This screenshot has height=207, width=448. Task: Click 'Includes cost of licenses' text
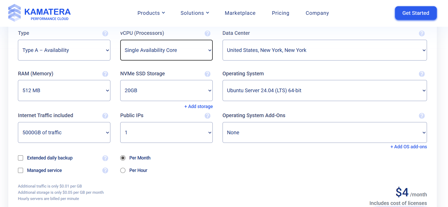[x=398, y=203]
